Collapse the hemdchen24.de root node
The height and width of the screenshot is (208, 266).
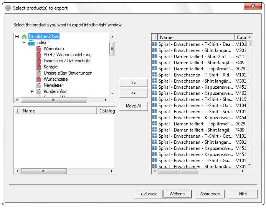(17, 37)
